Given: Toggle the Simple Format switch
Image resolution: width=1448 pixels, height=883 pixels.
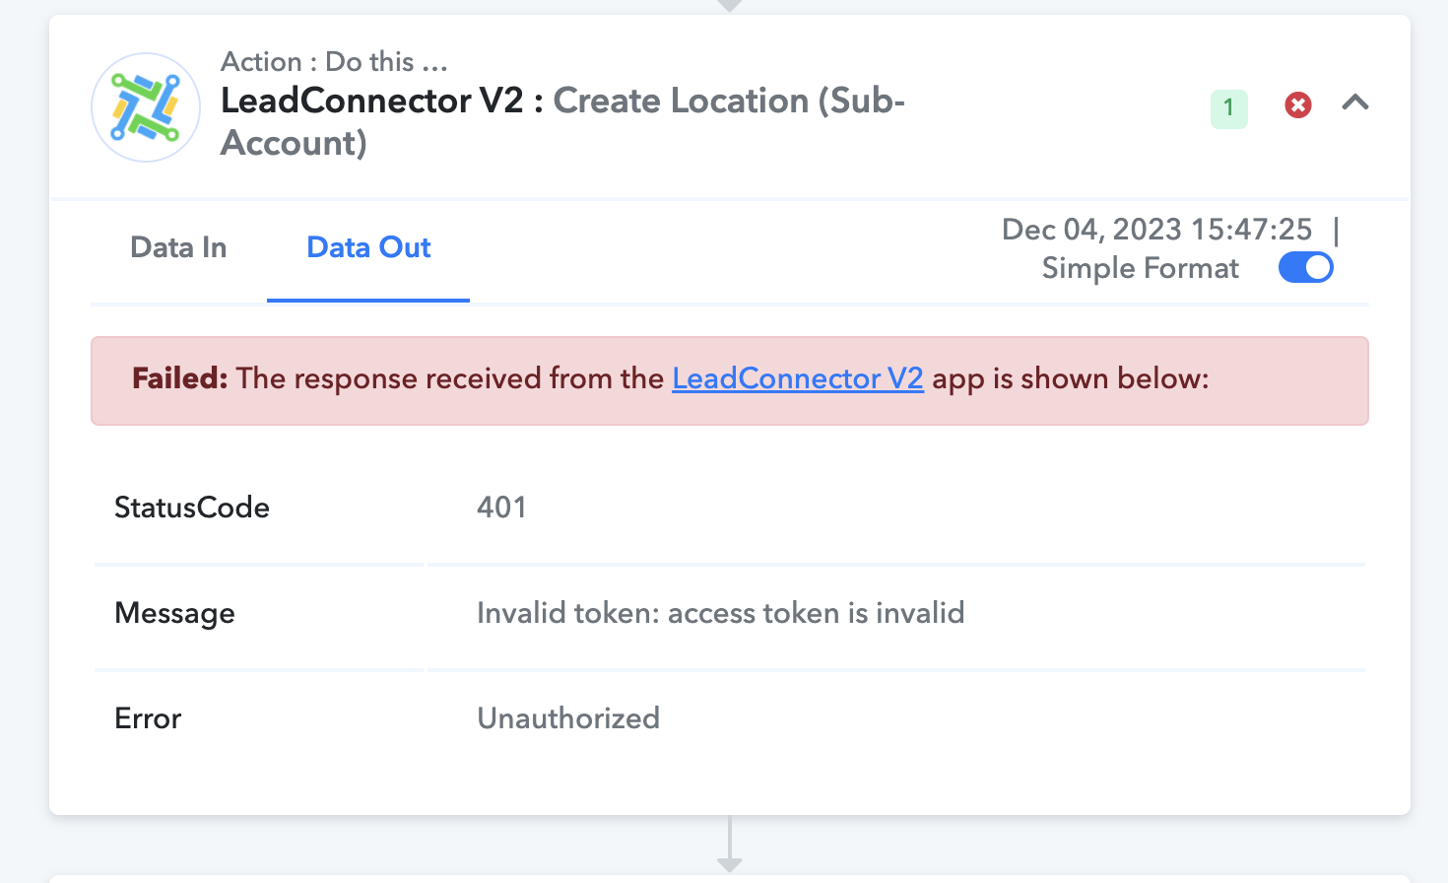Looking at the screenshot, I should pyautogui.click(x=1305, y=268).
